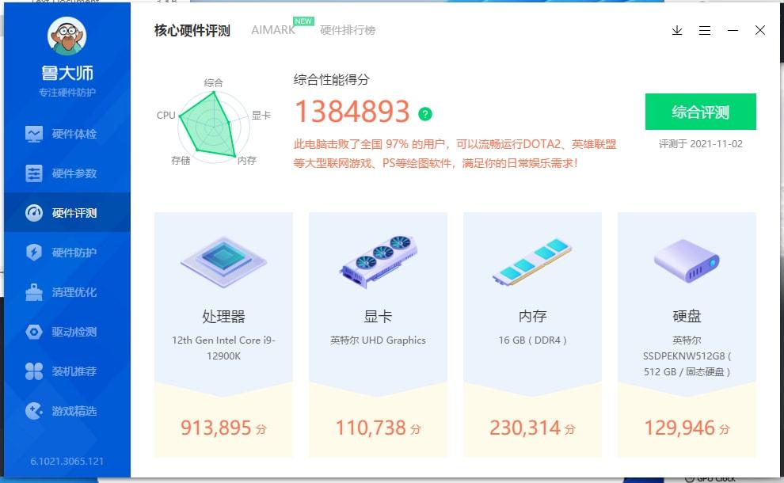Select the 核心硬件评测 tab
Viewport: 784px width, 483px height.
click(192, 31)
